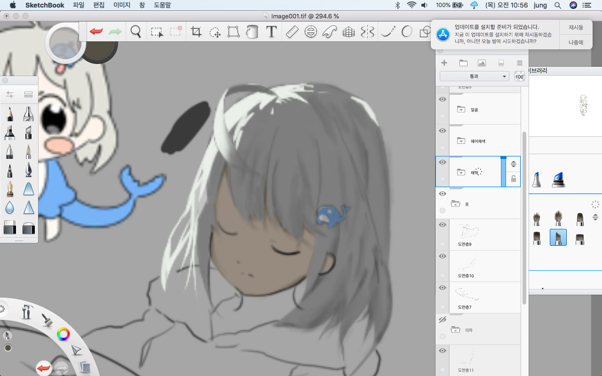Click 나중에 to postpone the update
Screen dimensions: 602x376
pyautogui.click(x=576, y=42)
